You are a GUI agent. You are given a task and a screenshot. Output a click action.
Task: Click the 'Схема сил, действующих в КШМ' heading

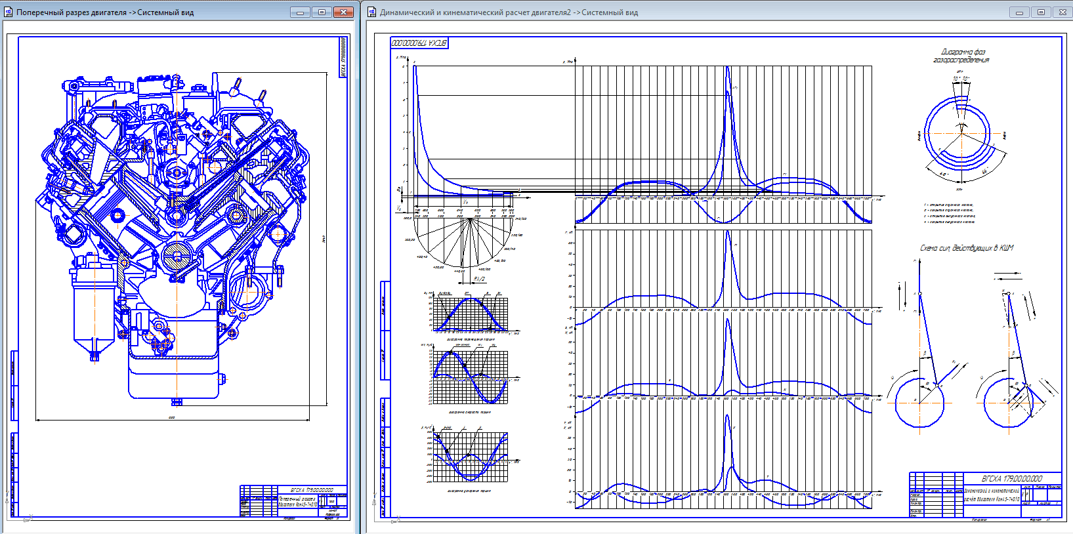pyautogui.click(x=967, y=248)
